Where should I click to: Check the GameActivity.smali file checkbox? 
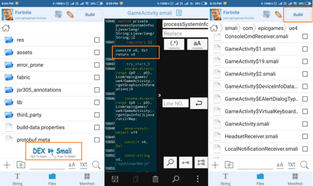tap(305, 124)
